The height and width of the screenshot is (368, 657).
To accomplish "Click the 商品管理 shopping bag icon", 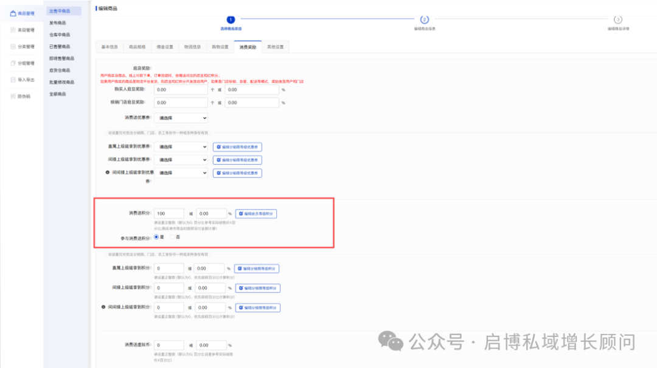I will pyautogui.click(x=13, y=13).
